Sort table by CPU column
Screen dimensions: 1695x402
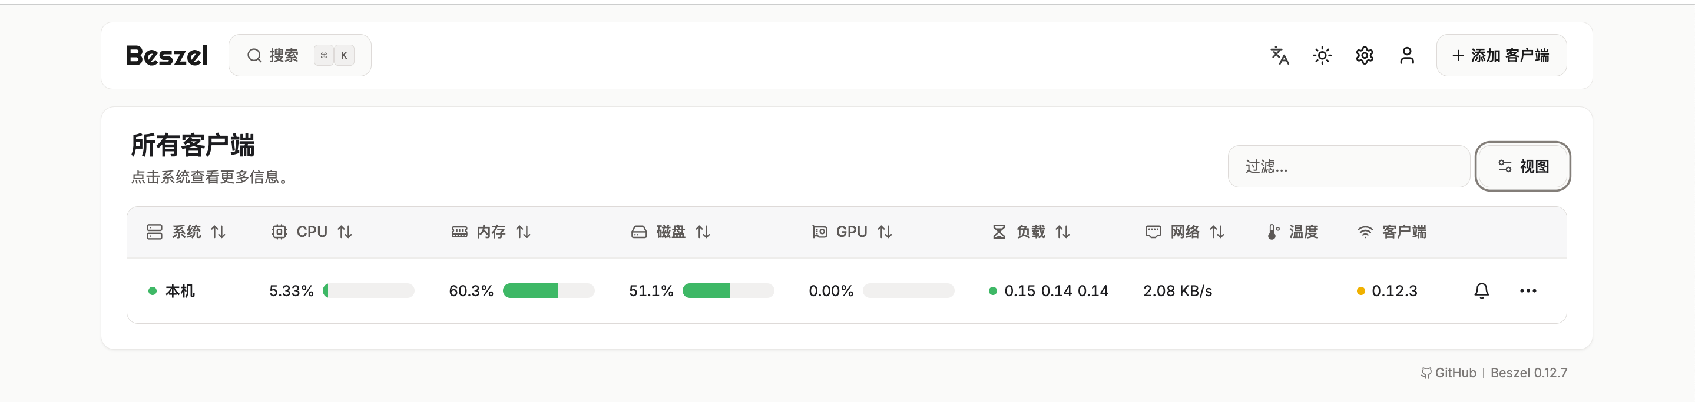pos(312,232)
